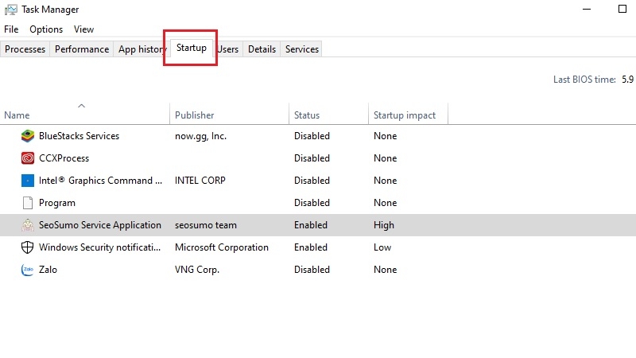Screen dimensions: 636x358
Task: Open the View menu
Action: [83, 29]
